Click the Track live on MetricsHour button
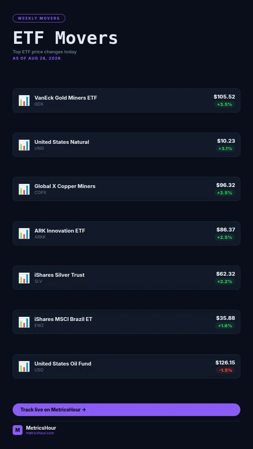Image resolution: width=253 pixels, height=449 pixels. pos(126,410)
